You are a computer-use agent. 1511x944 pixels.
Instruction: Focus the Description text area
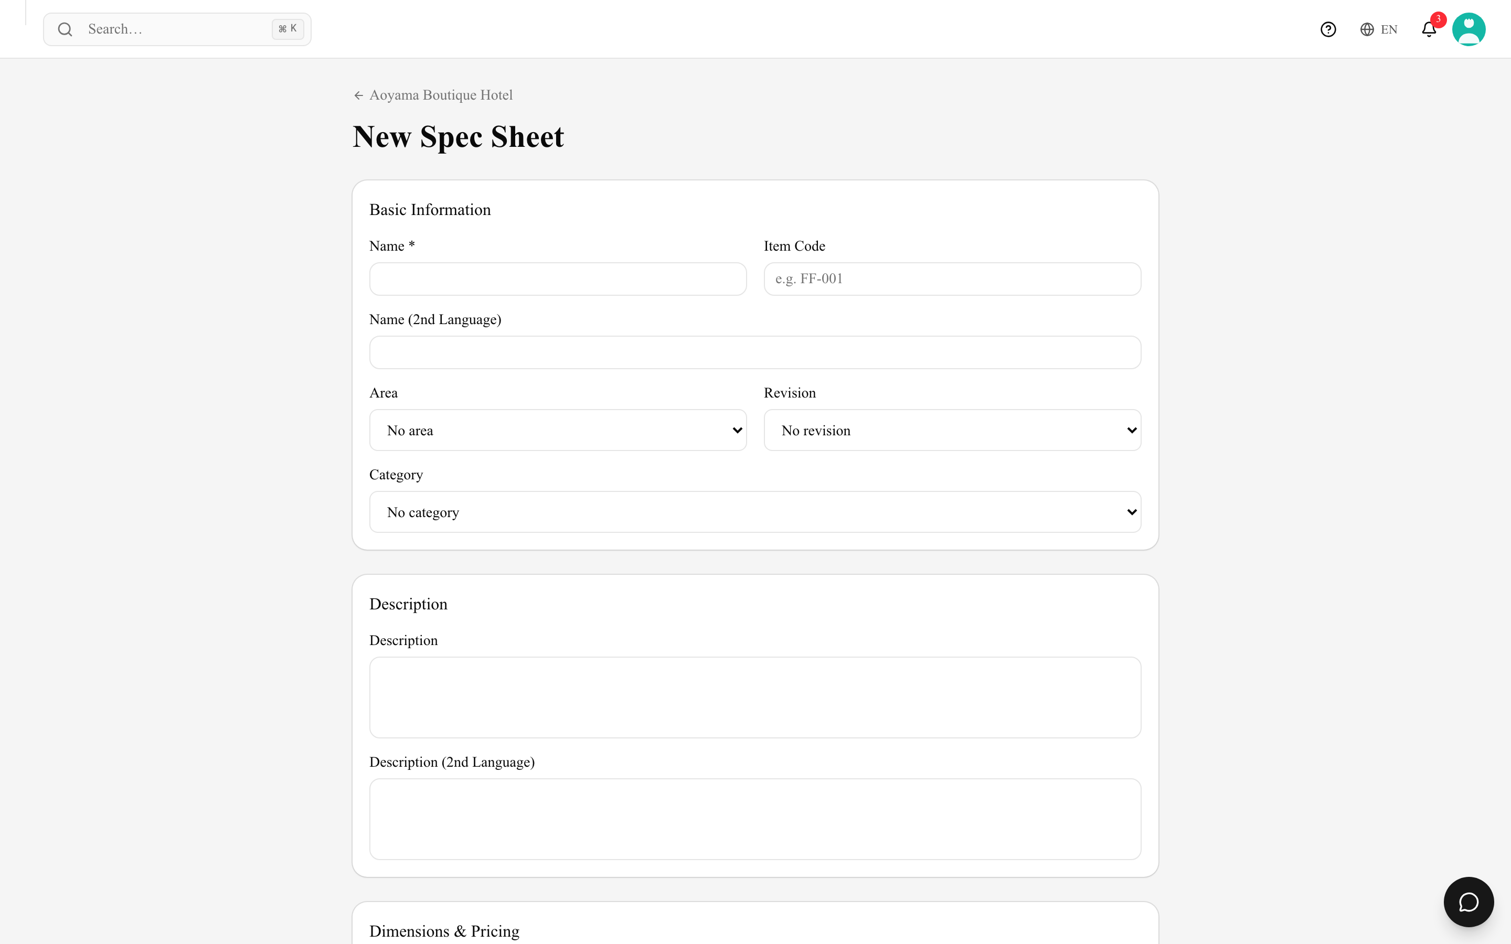click(755, 698)
